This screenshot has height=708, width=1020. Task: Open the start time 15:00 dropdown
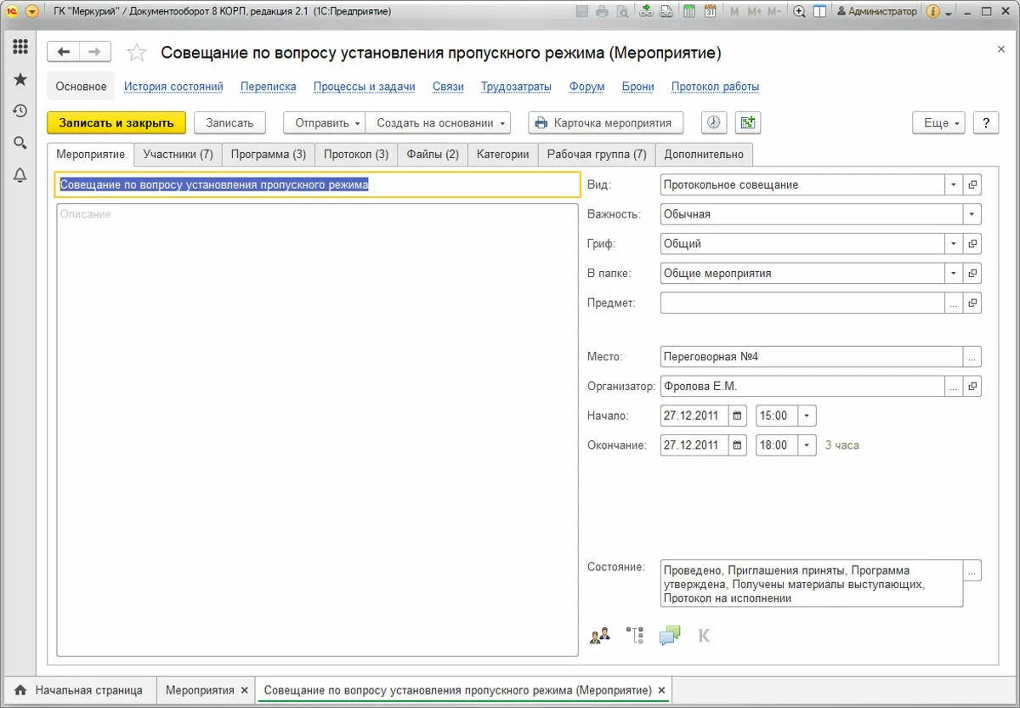[807, 416]
